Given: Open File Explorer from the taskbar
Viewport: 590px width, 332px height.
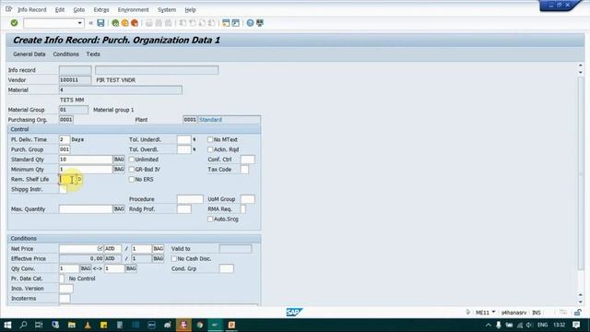Looking at the screenshot, I should tap(72, 325).
